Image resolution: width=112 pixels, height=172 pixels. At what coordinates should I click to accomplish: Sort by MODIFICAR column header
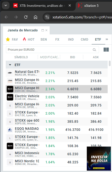(x=50, y=57)
